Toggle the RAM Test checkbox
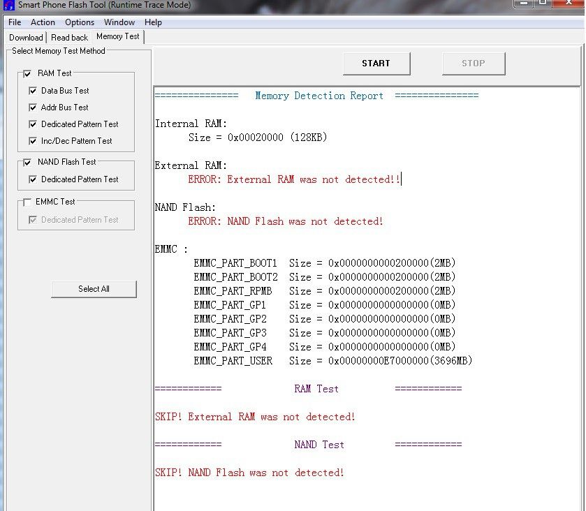The width and height of the screenshot is (586, 511). [x=27, y=73]
